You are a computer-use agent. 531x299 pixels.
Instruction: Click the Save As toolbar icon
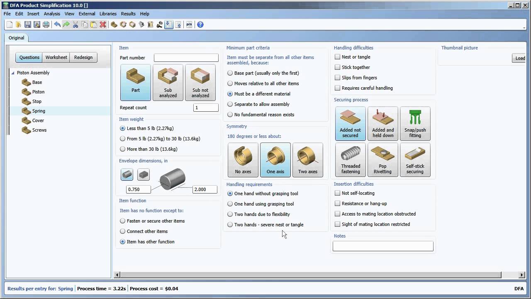click(37, 25)
